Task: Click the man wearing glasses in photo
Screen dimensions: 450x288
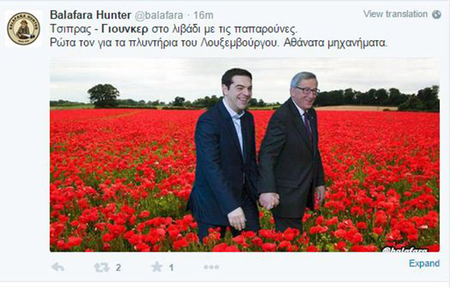Action: [291, 152]
